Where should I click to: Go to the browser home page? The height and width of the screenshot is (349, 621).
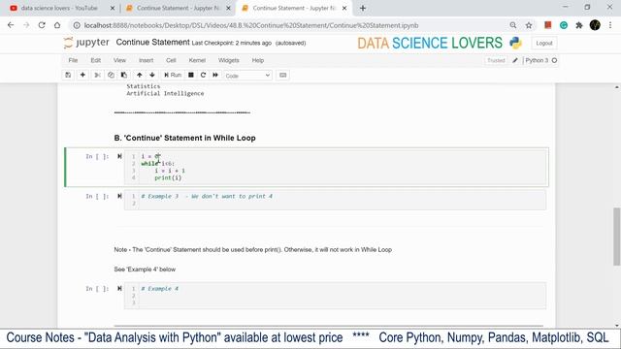tap(57, 25)
